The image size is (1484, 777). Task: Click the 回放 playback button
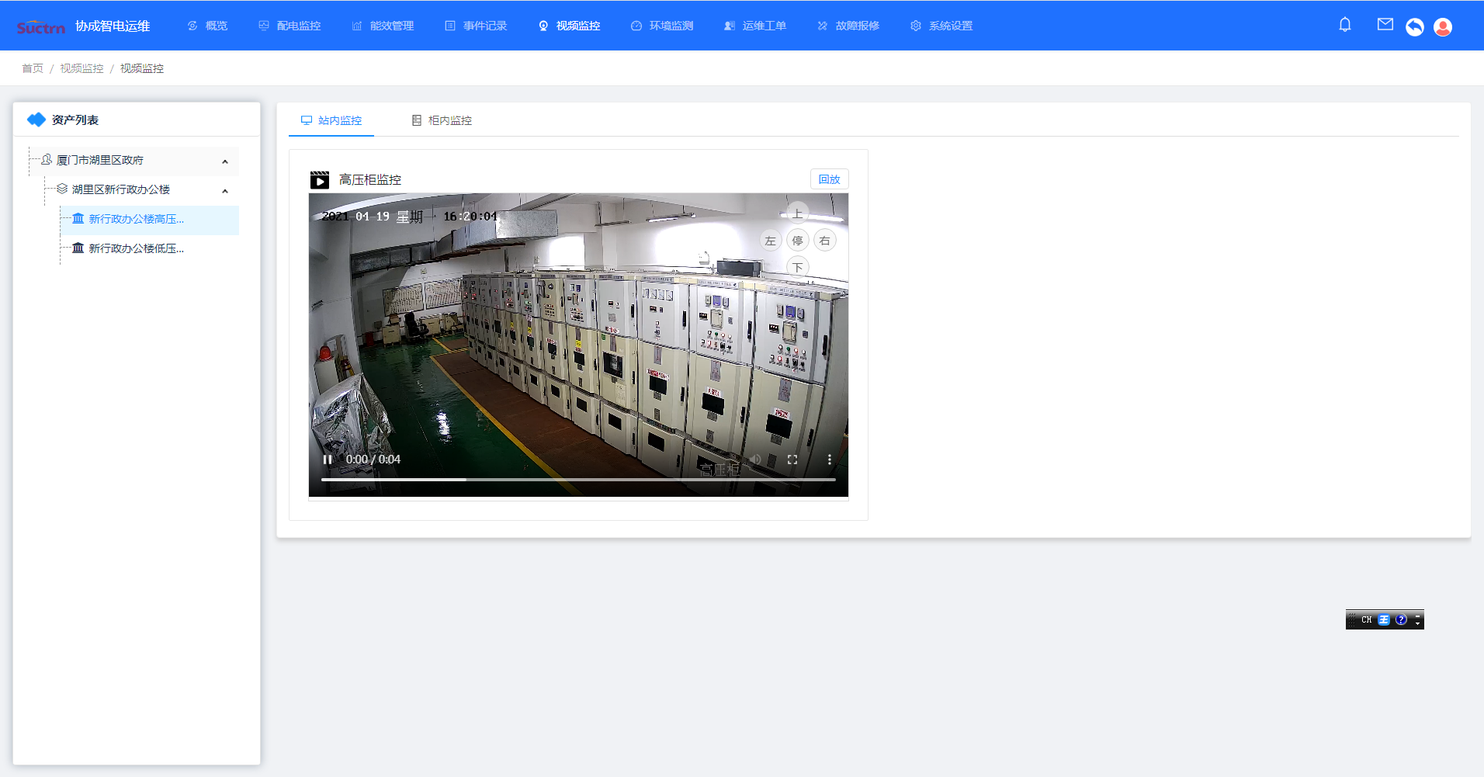point(830,179)
